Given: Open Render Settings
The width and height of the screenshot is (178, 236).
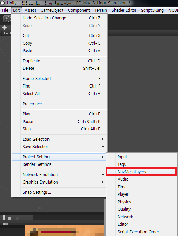Looking at the screenshot, I should (x=59, y=164).
